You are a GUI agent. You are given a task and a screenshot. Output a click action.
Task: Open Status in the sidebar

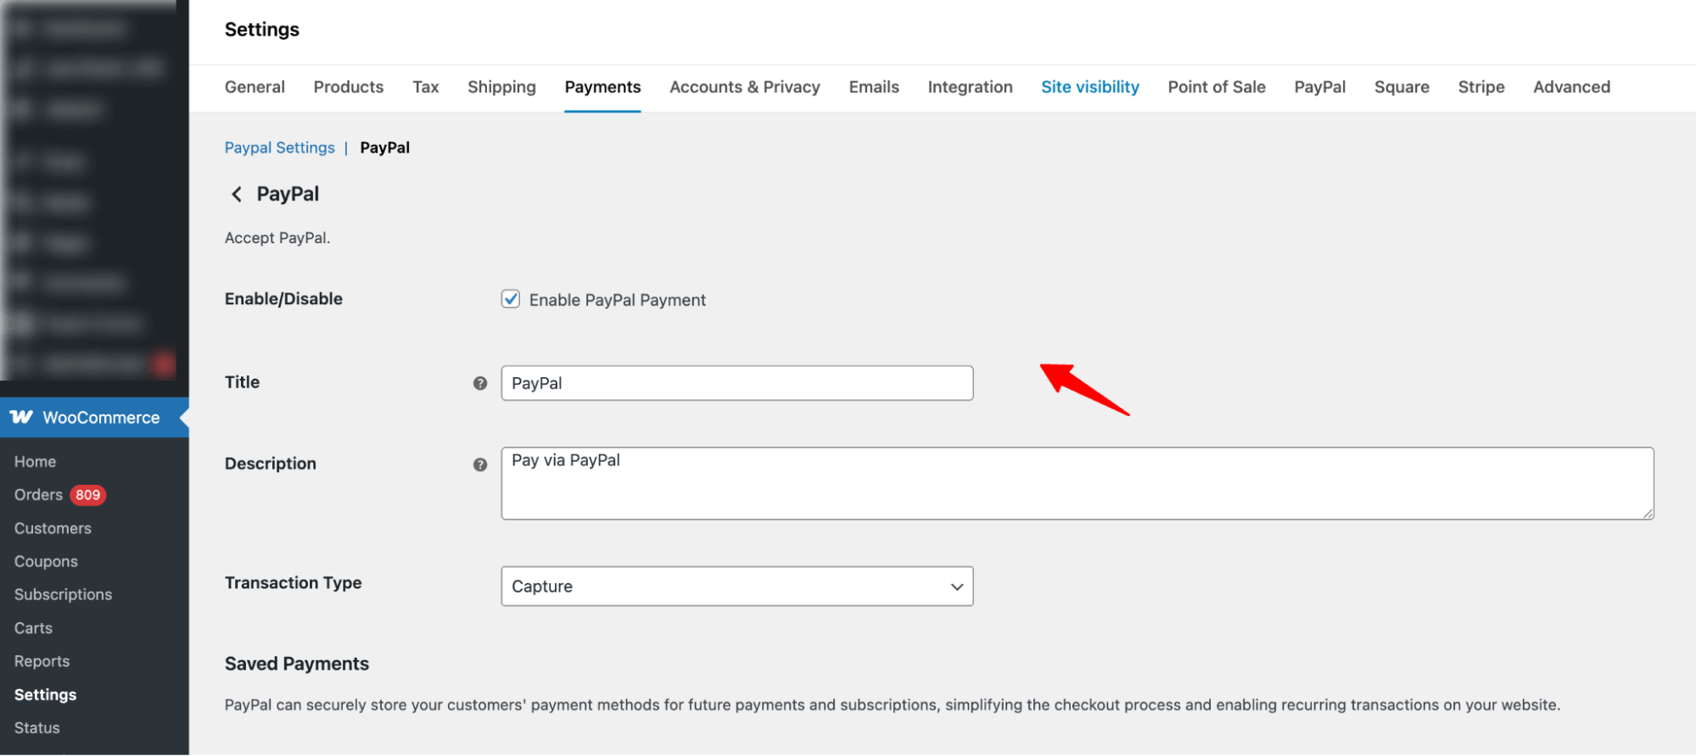click(x=36, y=728)
